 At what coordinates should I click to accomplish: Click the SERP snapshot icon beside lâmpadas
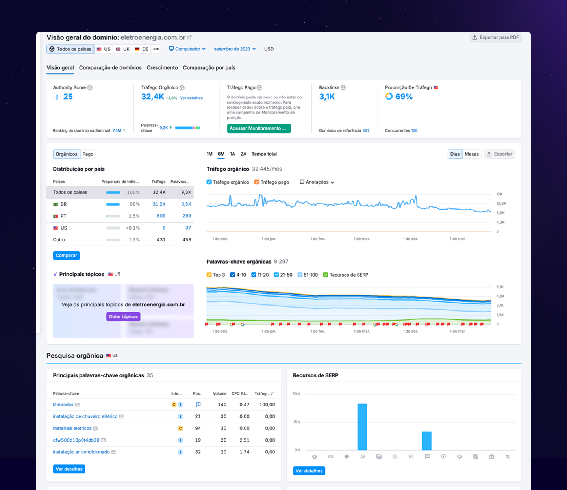click(78, 405)
